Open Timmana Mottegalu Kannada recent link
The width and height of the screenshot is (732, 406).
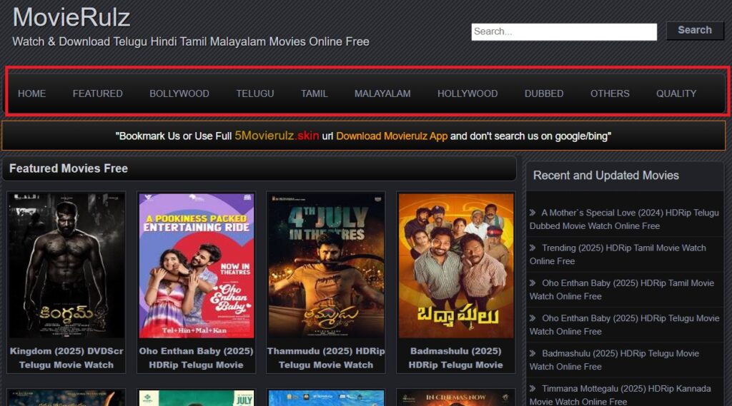coord(620,395)
